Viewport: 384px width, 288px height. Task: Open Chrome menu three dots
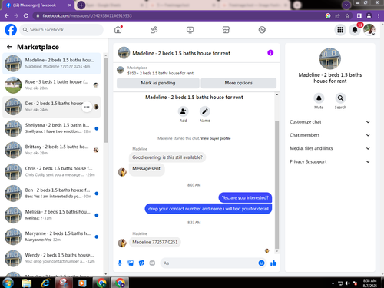[379, 16]
